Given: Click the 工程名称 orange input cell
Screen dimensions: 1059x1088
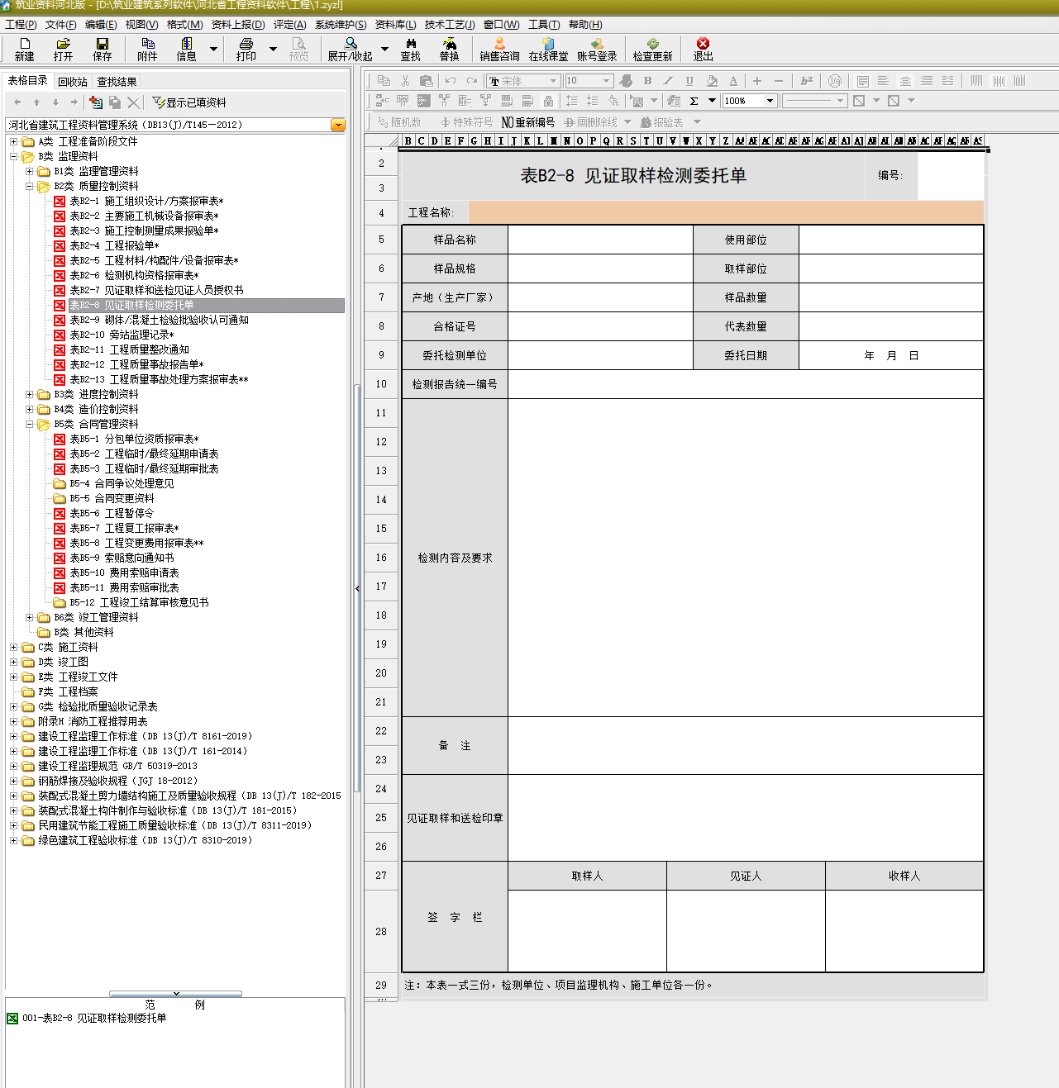Looking at the screenshot, I should [x=726, y=212].
